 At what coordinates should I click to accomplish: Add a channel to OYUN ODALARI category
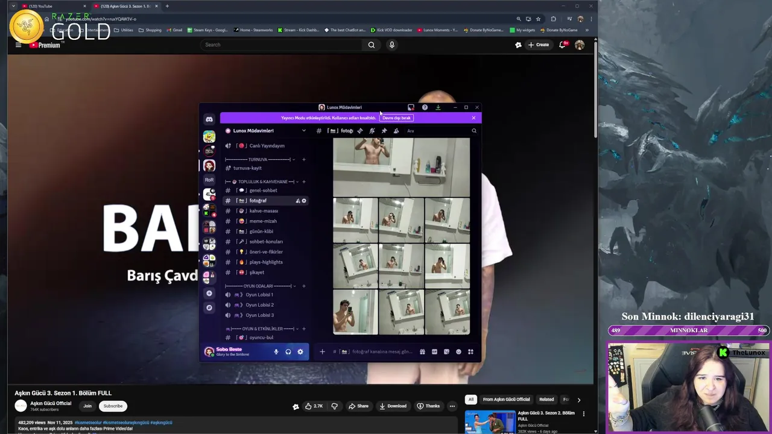coord(303,286)
